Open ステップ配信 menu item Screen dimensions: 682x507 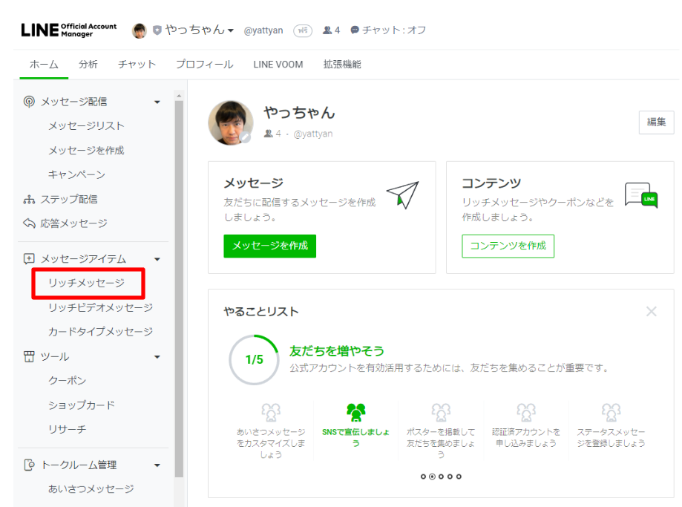coord(69,199)
